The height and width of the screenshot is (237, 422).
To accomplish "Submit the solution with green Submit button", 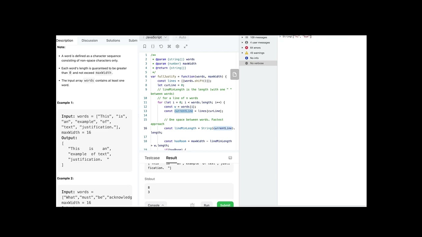I will [x=225, y=205].
